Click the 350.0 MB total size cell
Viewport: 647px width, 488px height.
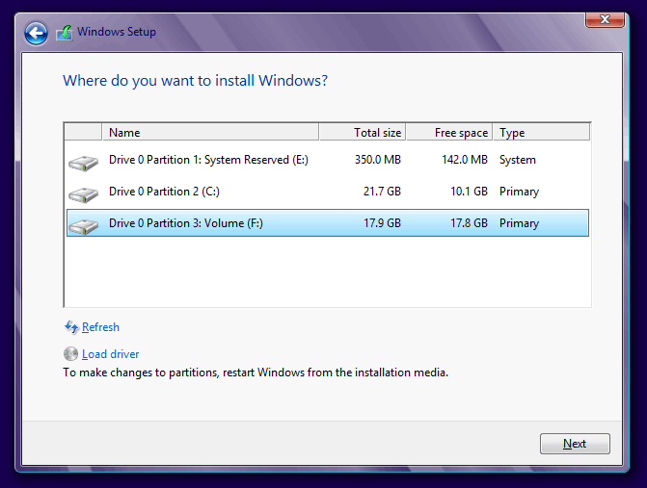pyautogui.click(x=378, y=160)
